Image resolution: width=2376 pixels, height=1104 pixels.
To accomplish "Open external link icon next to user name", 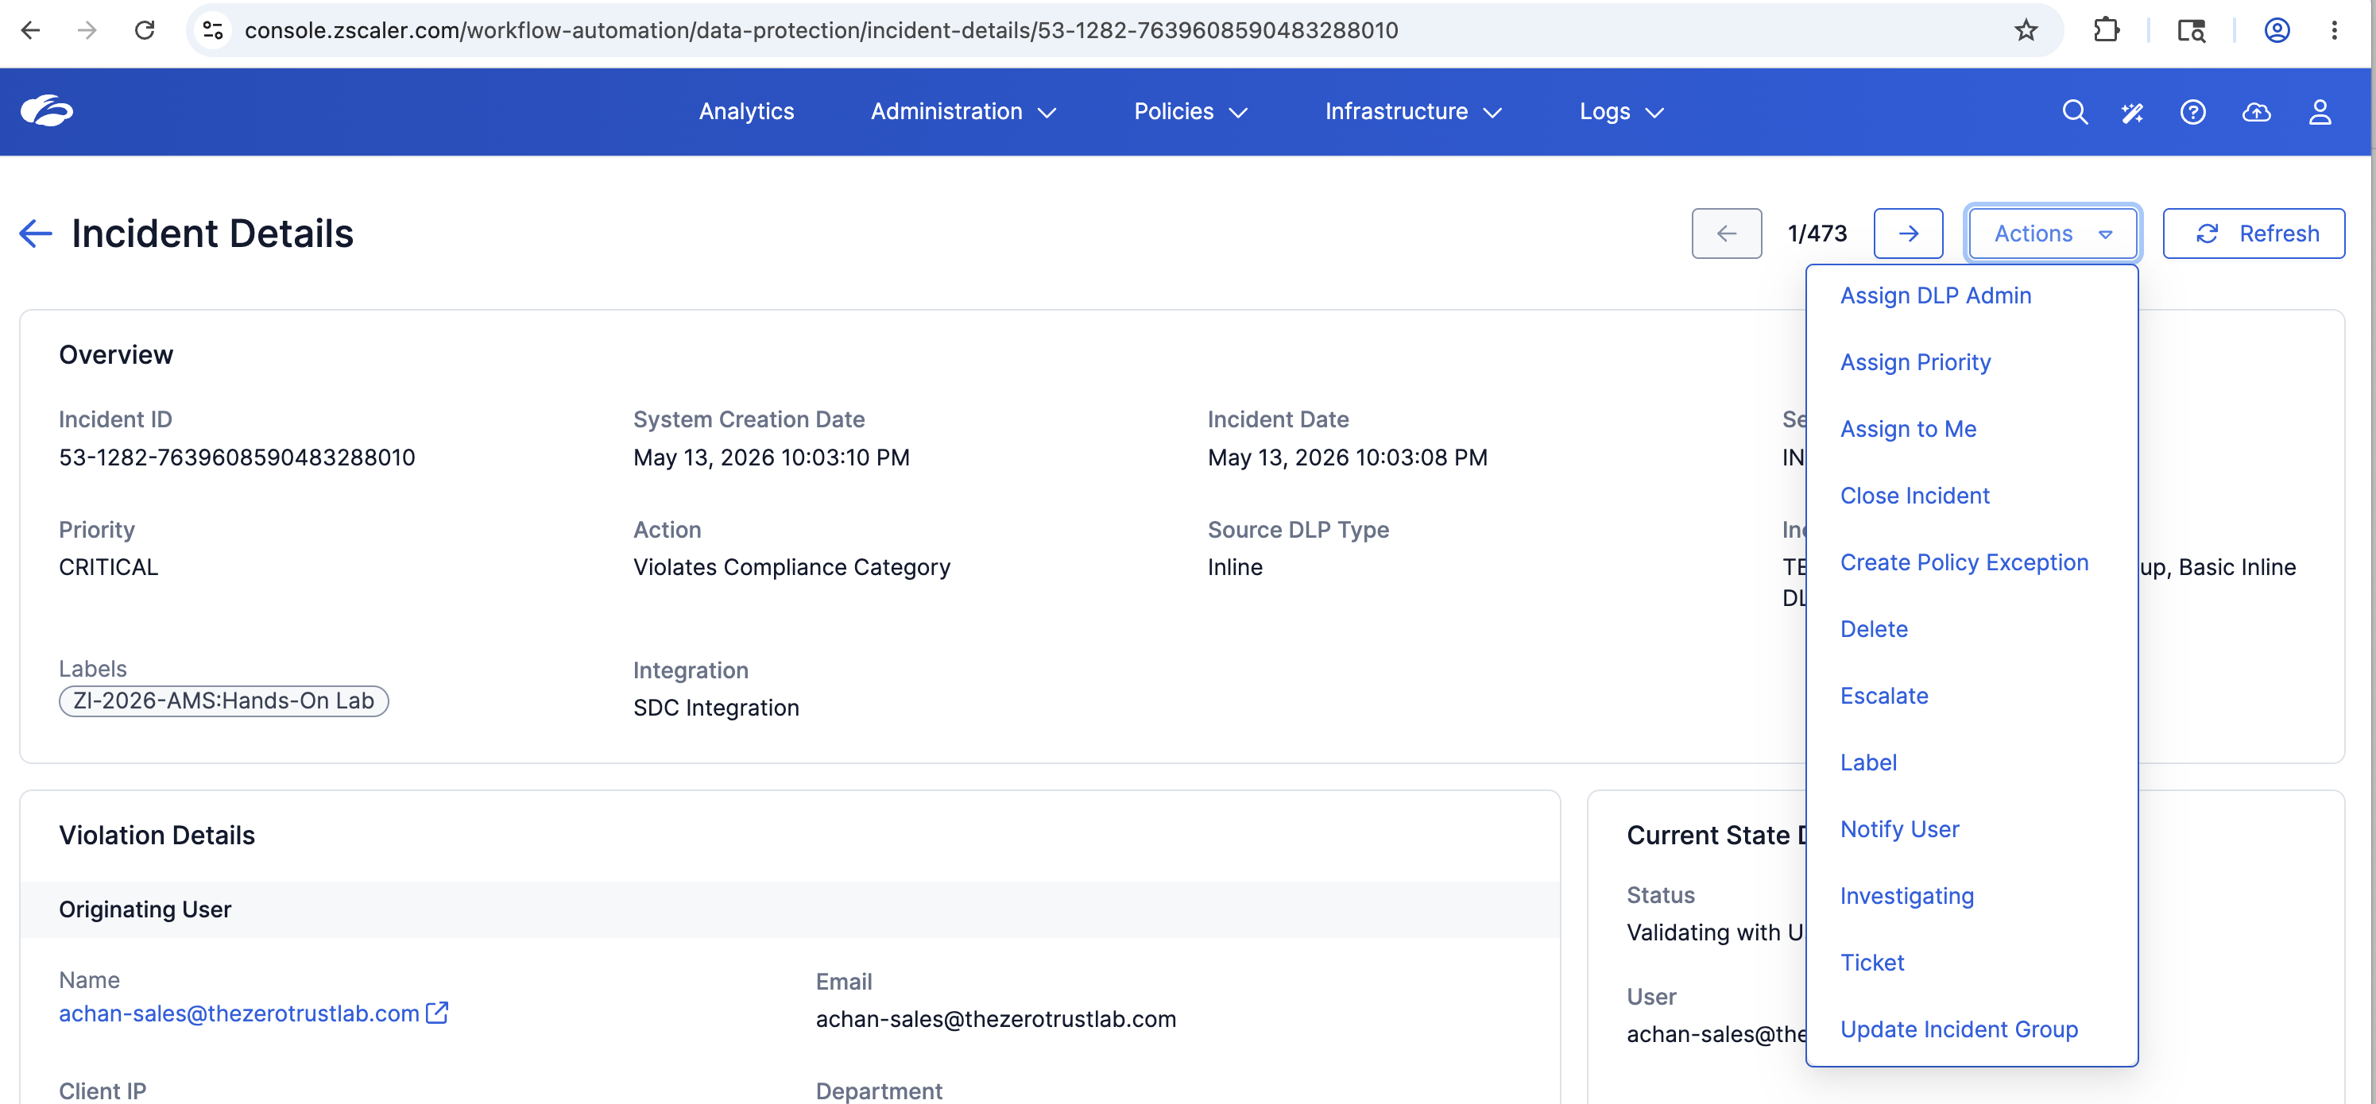I will tap(437, 1012).
